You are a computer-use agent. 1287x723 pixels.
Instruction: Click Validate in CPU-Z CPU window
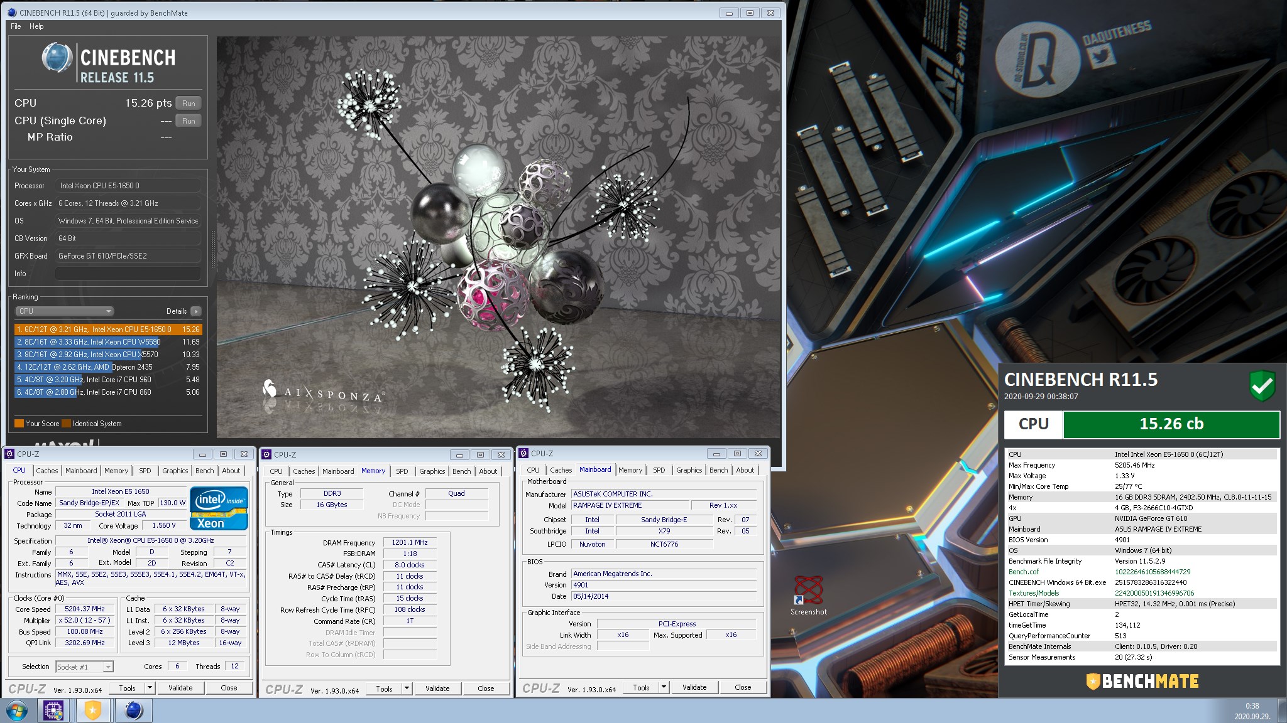[x=180, y=688]
